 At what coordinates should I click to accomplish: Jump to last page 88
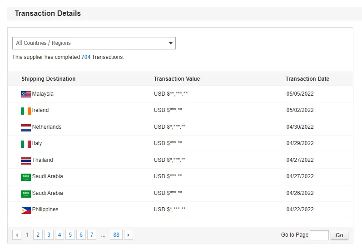[116, 235]
